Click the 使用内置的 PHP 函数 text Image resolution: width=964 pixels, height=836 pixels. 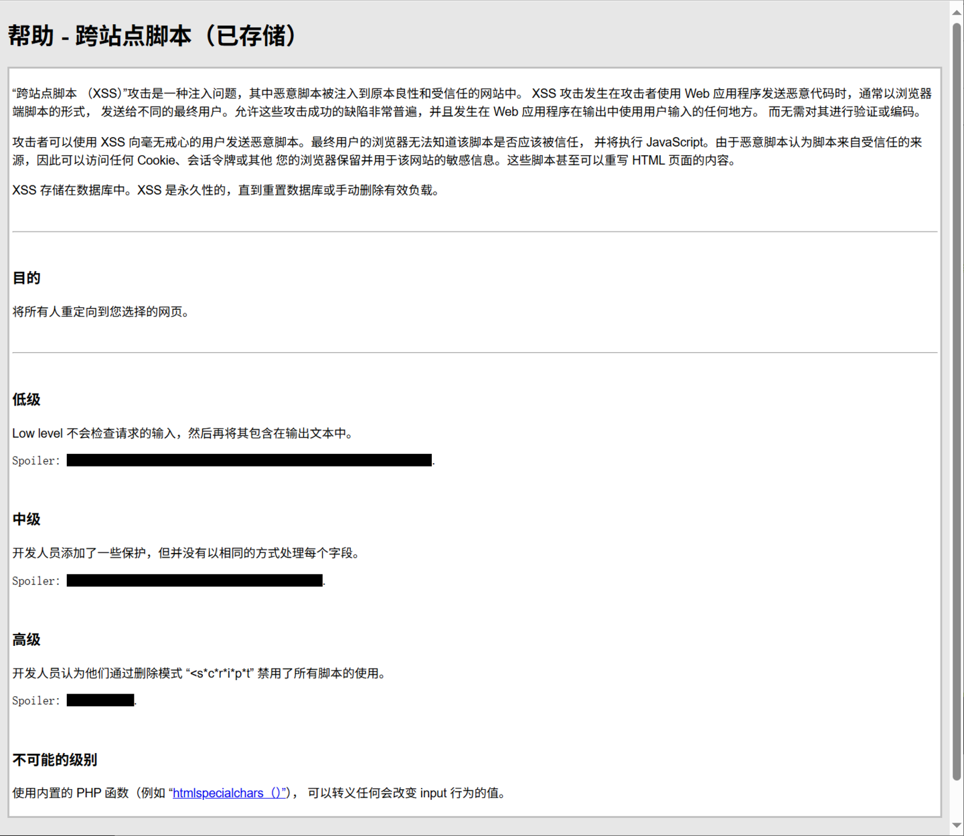(70, 793)
